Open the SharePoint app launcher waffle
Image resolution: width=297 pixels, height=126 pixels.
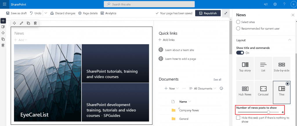click(5, 4)
